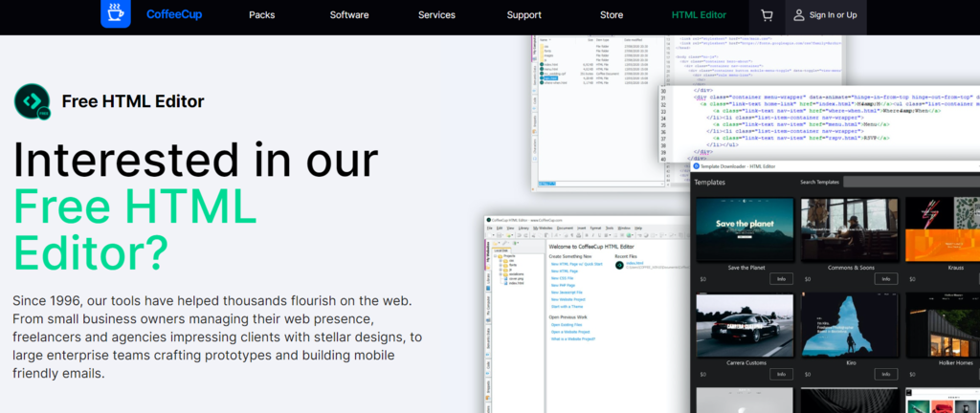Screen dimensions: 980x413
Task: Click the CoffeeCup brand name link
Action: 174,15
